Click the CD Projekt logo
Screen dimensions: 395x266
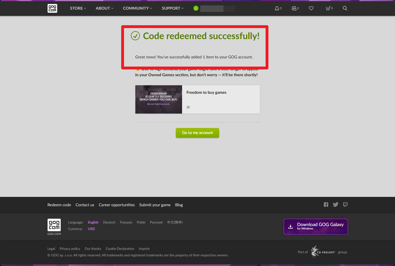point(323,252)
